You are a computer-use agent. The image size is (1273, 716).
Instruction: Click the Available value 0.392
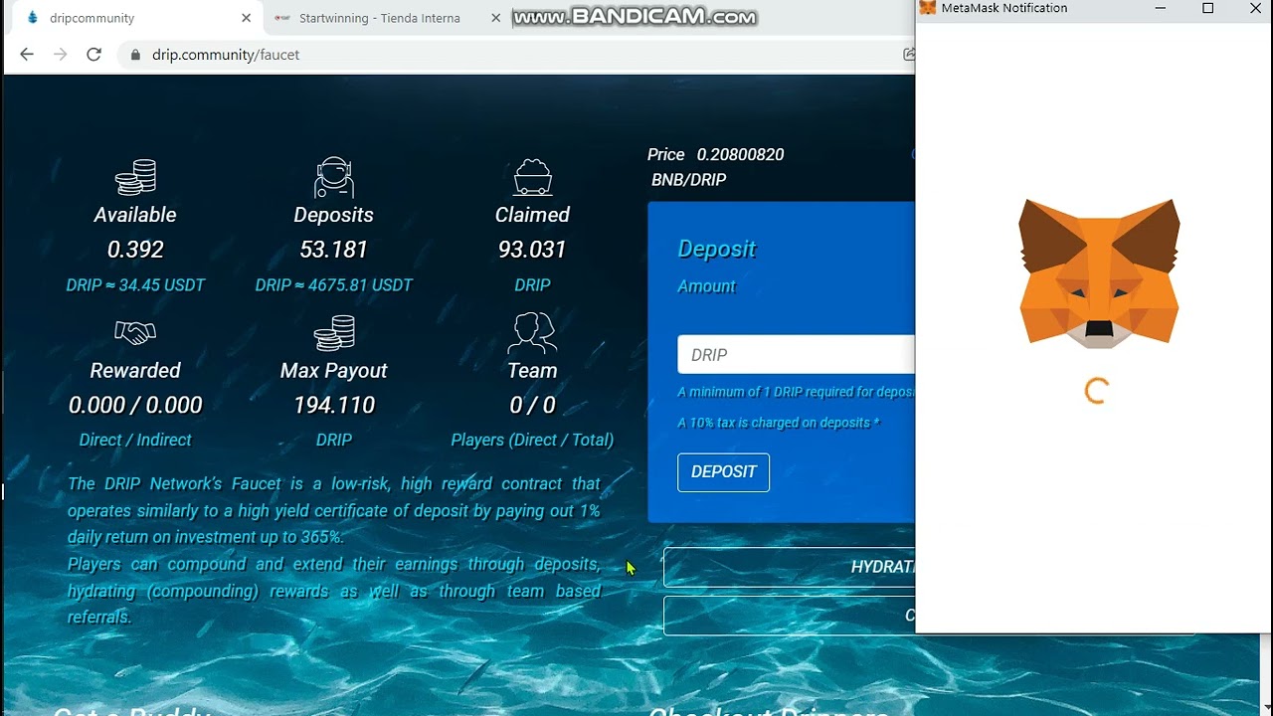(x=135, y=250)
